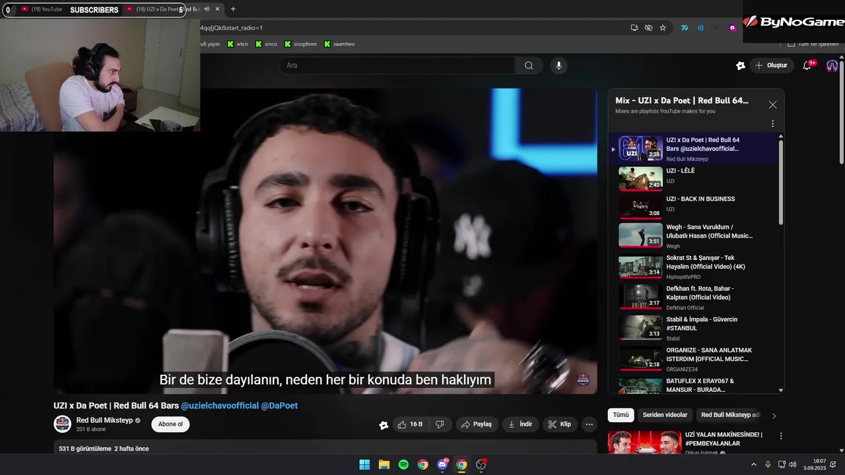Open a new browser tab

[x=233, y=9]
